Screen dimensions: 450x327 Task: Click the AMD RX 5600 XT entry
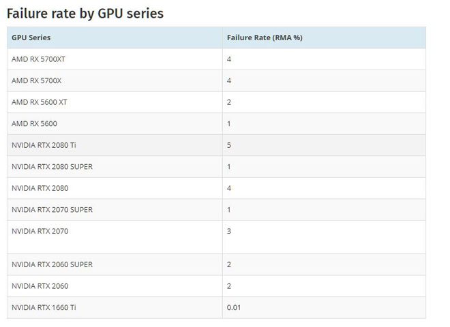[x=40, y=102]
